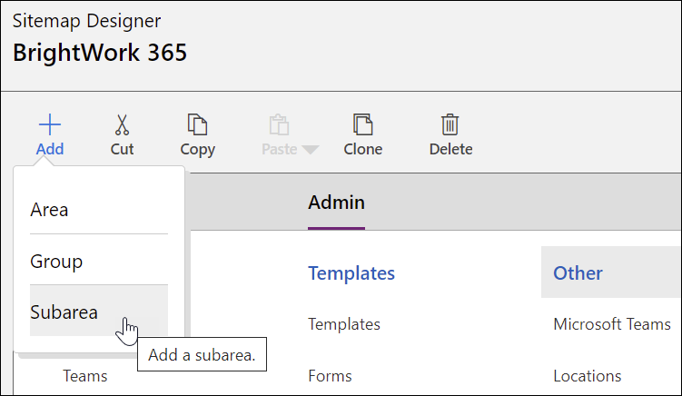Select the Microsoft Teams subarea
The height and width of the screenshot is (396, 682).
pyautogui.click(x=611, y=324)
